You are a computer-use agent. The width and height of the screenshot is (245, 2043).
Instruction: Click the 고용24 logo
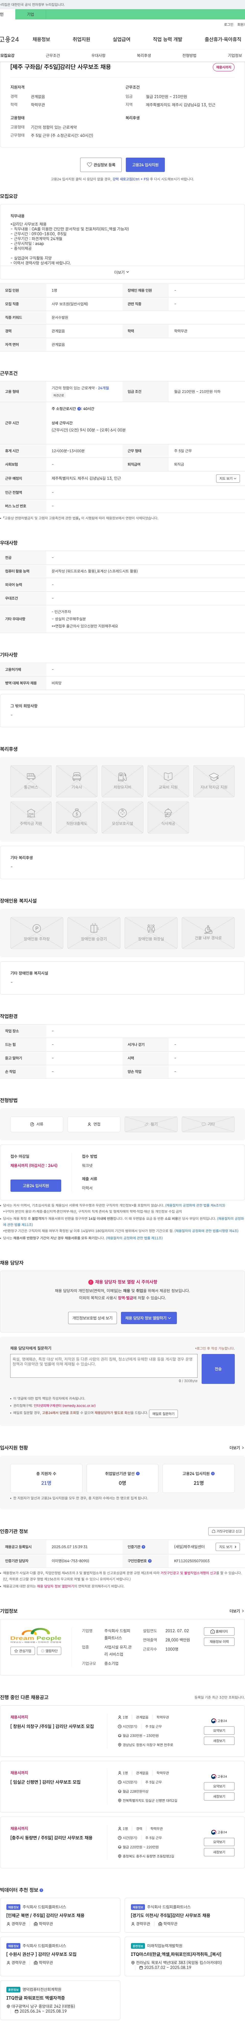point(9,39)
